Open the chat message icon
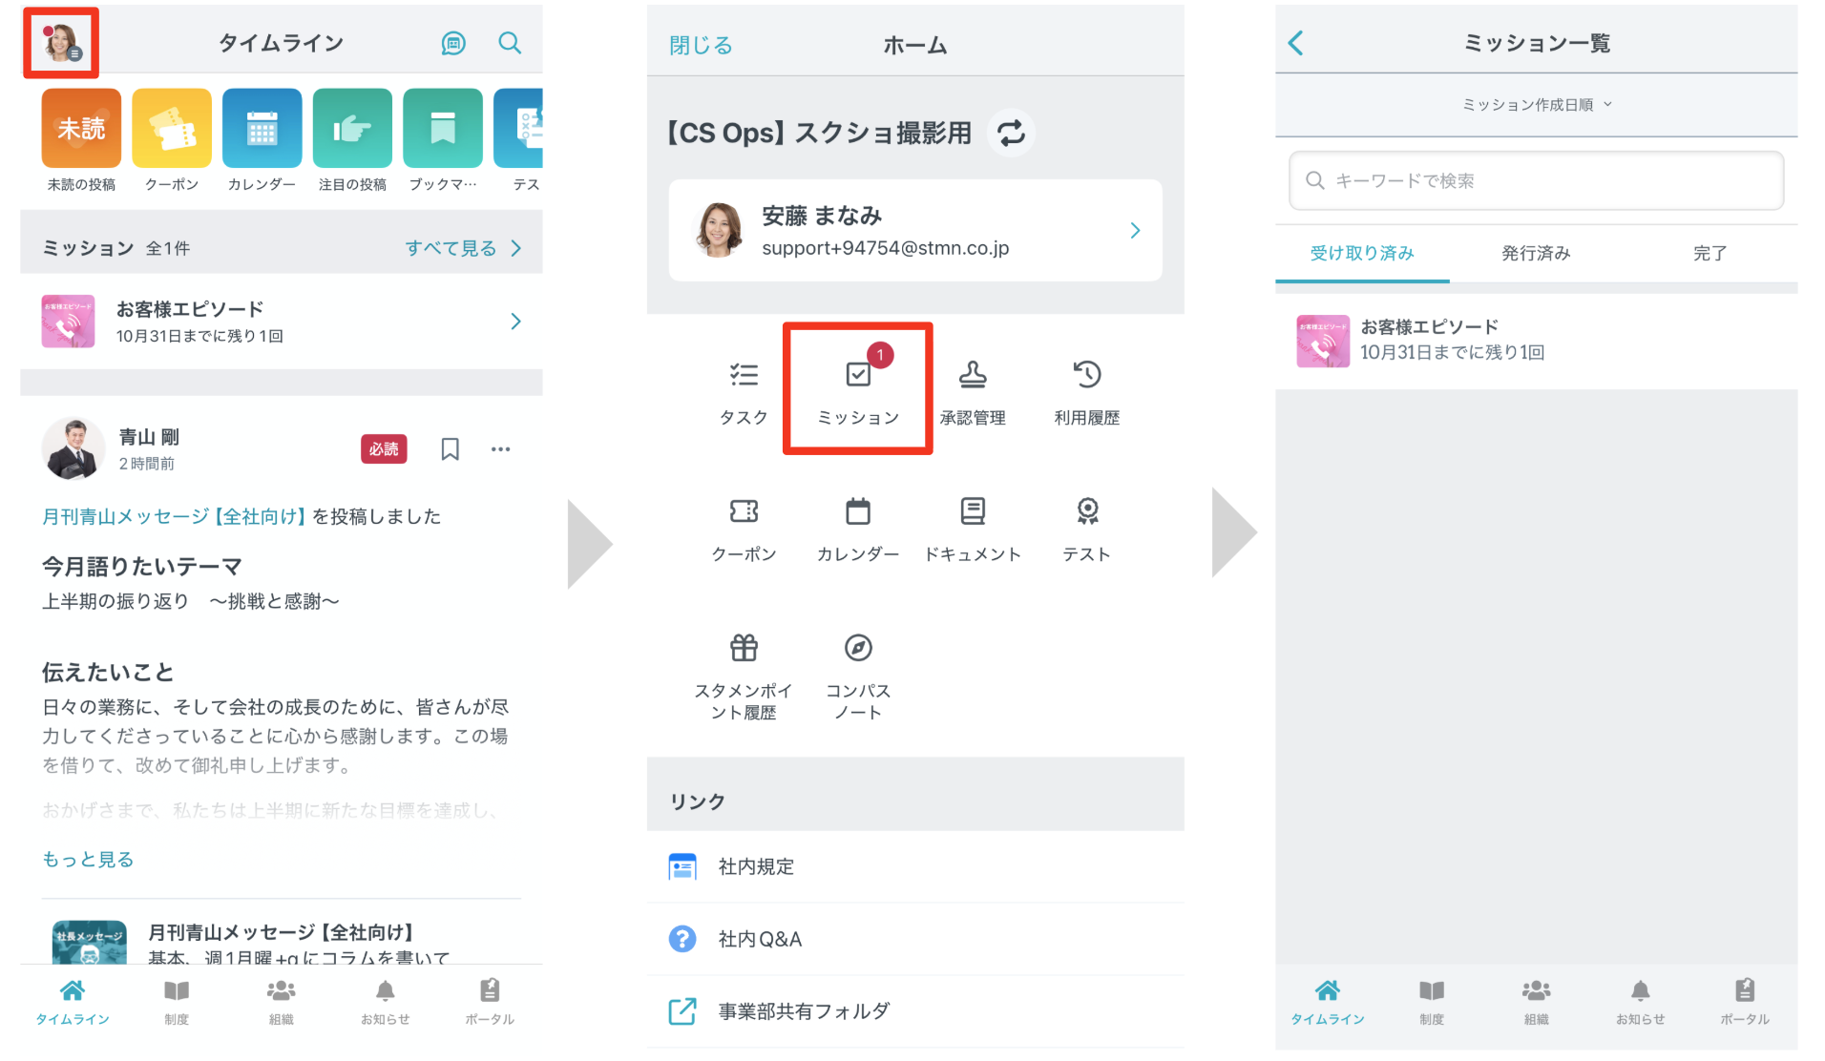 pos(452,43)
